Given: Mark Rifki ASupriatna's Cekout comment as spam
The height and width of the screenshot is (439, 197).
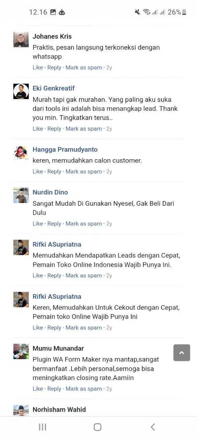Looking at the screenshot, I should [84, 328].
